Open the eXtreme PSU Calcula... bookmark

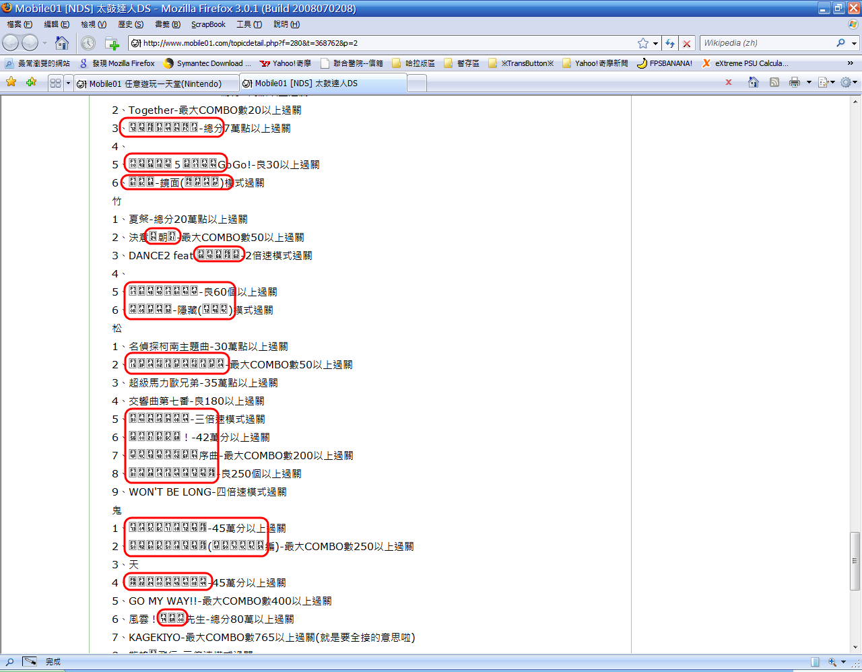pos(745,63)
